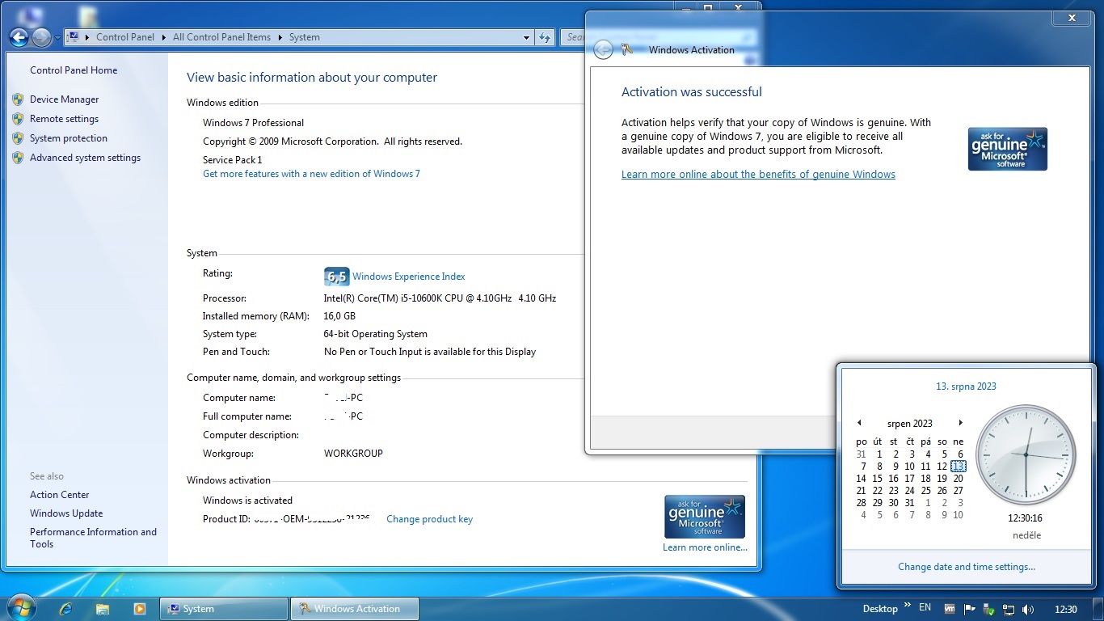The image size is (1104, 621).
Task: Open Action Center under See also
Action: click(60, 495)
